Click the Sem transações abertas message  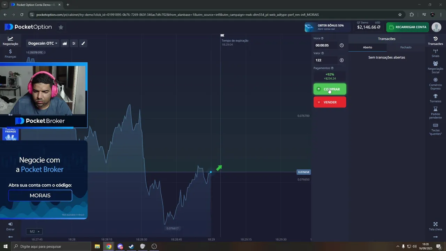click(386, 58)
